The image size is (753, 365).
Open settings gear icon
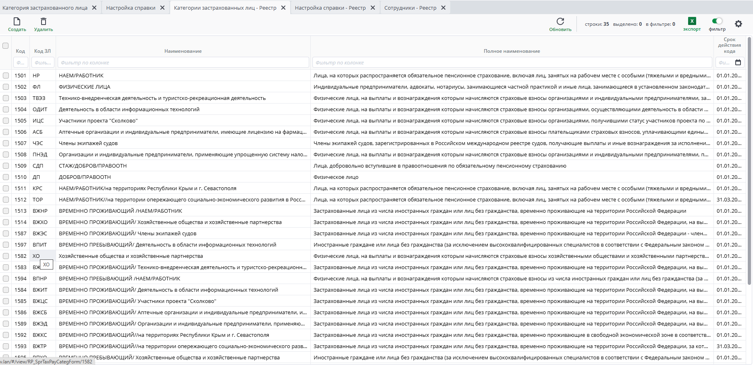[738, 24]
